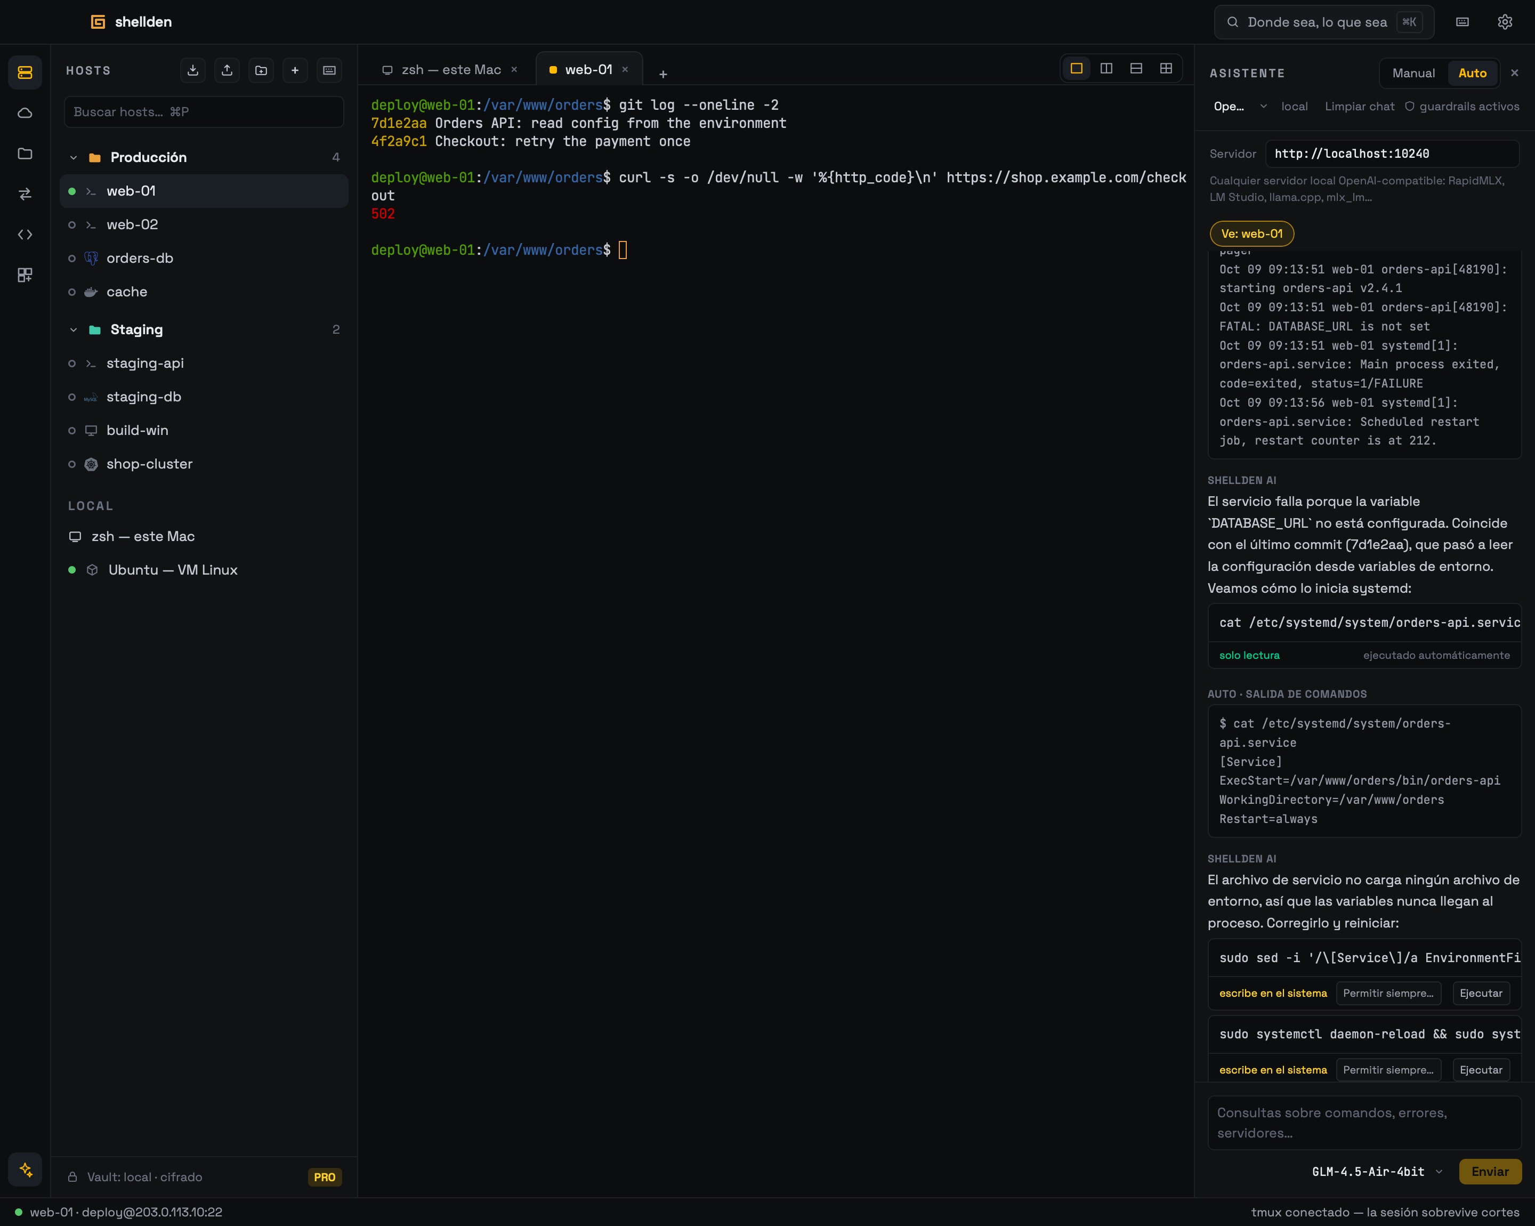Screen dimensions: 1535x1226
Task: Click the export hosts upload icon
Action: 227,70
